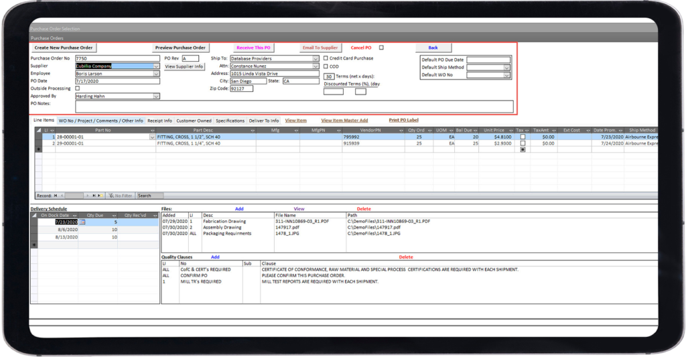Enable Credit Card Purchase option
The image size is (686, 357).
(326, 58)
